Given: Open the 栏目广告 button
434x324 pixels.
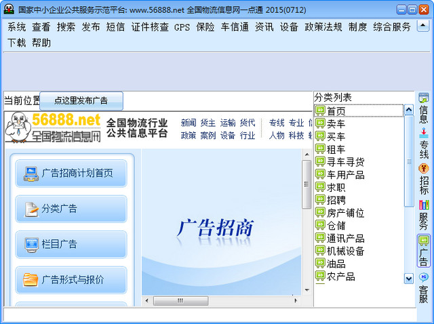Looking at the screenshot, I should (x=71, y=244).
